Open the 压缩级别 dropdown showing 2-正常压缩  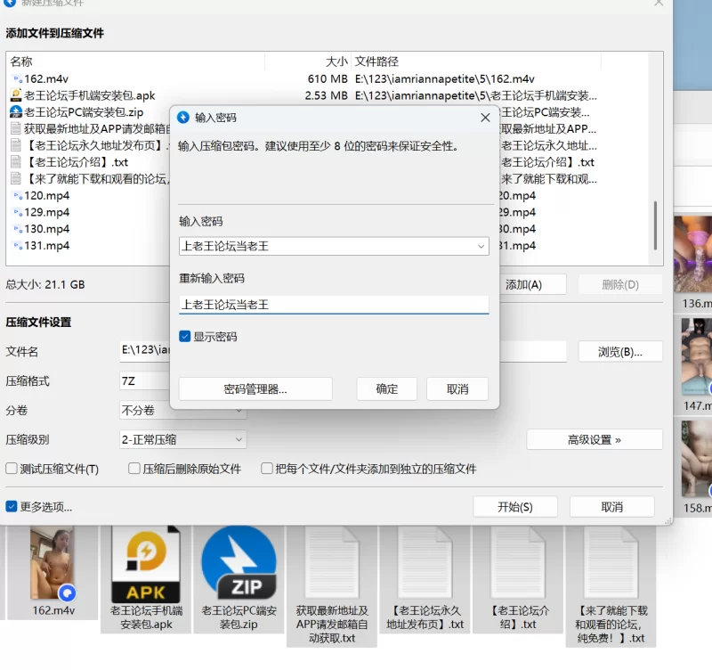coord(183,439)
